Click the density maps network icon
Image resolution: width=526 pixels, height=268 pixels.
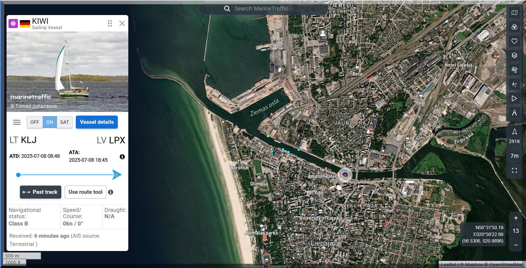point(514,84)
